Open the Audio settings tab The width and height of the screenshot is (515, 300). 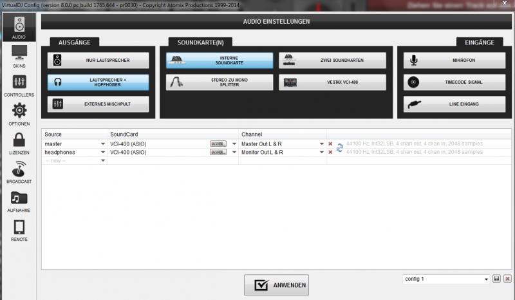tap(19, 28)
